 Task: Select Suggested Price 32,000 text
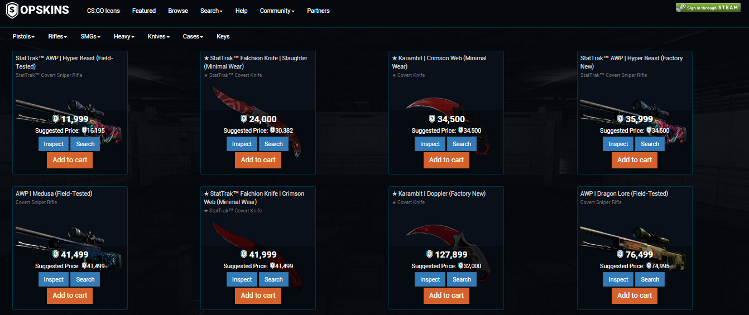point(446,266)
